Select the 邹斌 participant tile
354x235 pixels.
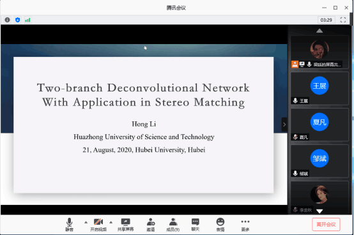319,161
